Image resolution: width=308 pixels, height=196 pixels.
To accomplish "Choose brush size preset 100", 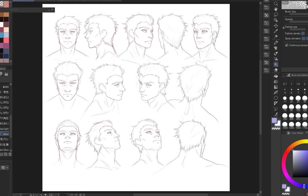I will click(298, 108).
